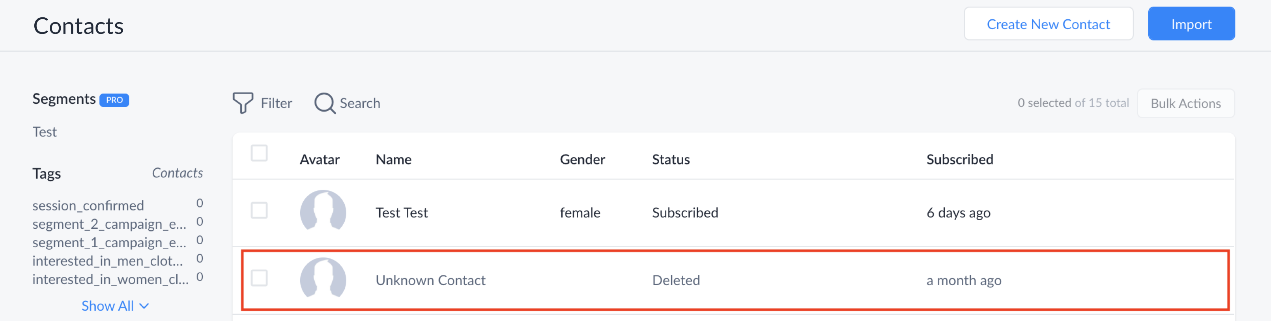Viewport: 1271px width, 321px height.
Task: Click the Filter funnel icon
Action: pos(243,103)
